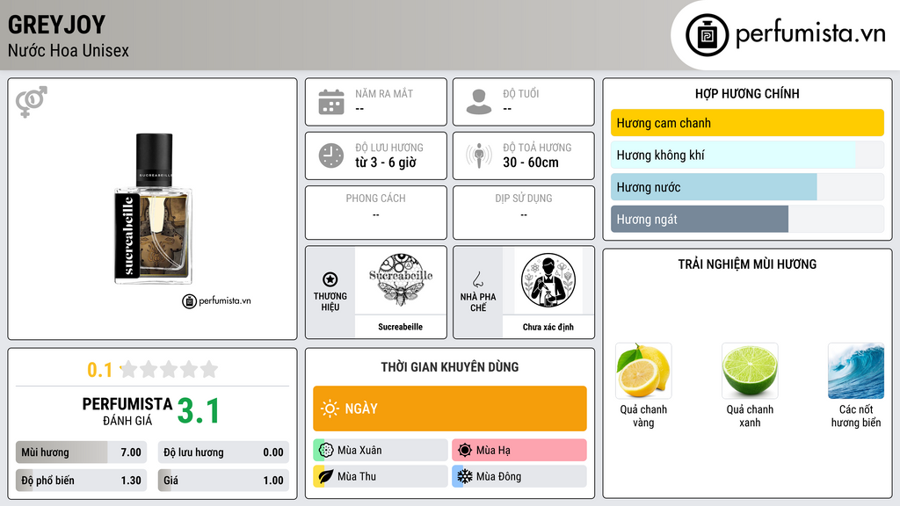900x506 pixels.
Task: Click the DỊP SỬ DỤNG card
Action: click(x=524, y=213)
